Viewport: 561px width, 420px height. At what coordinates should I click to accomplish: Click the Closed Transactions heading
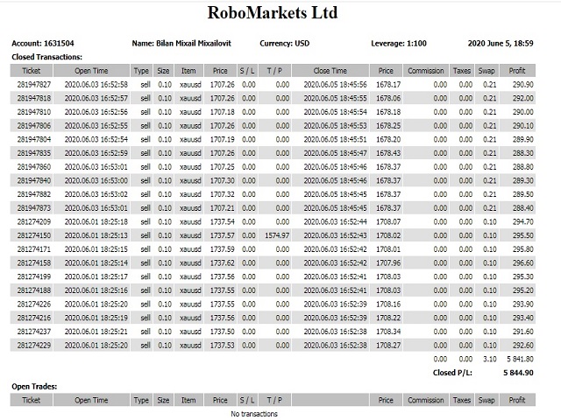pos(46,57)
